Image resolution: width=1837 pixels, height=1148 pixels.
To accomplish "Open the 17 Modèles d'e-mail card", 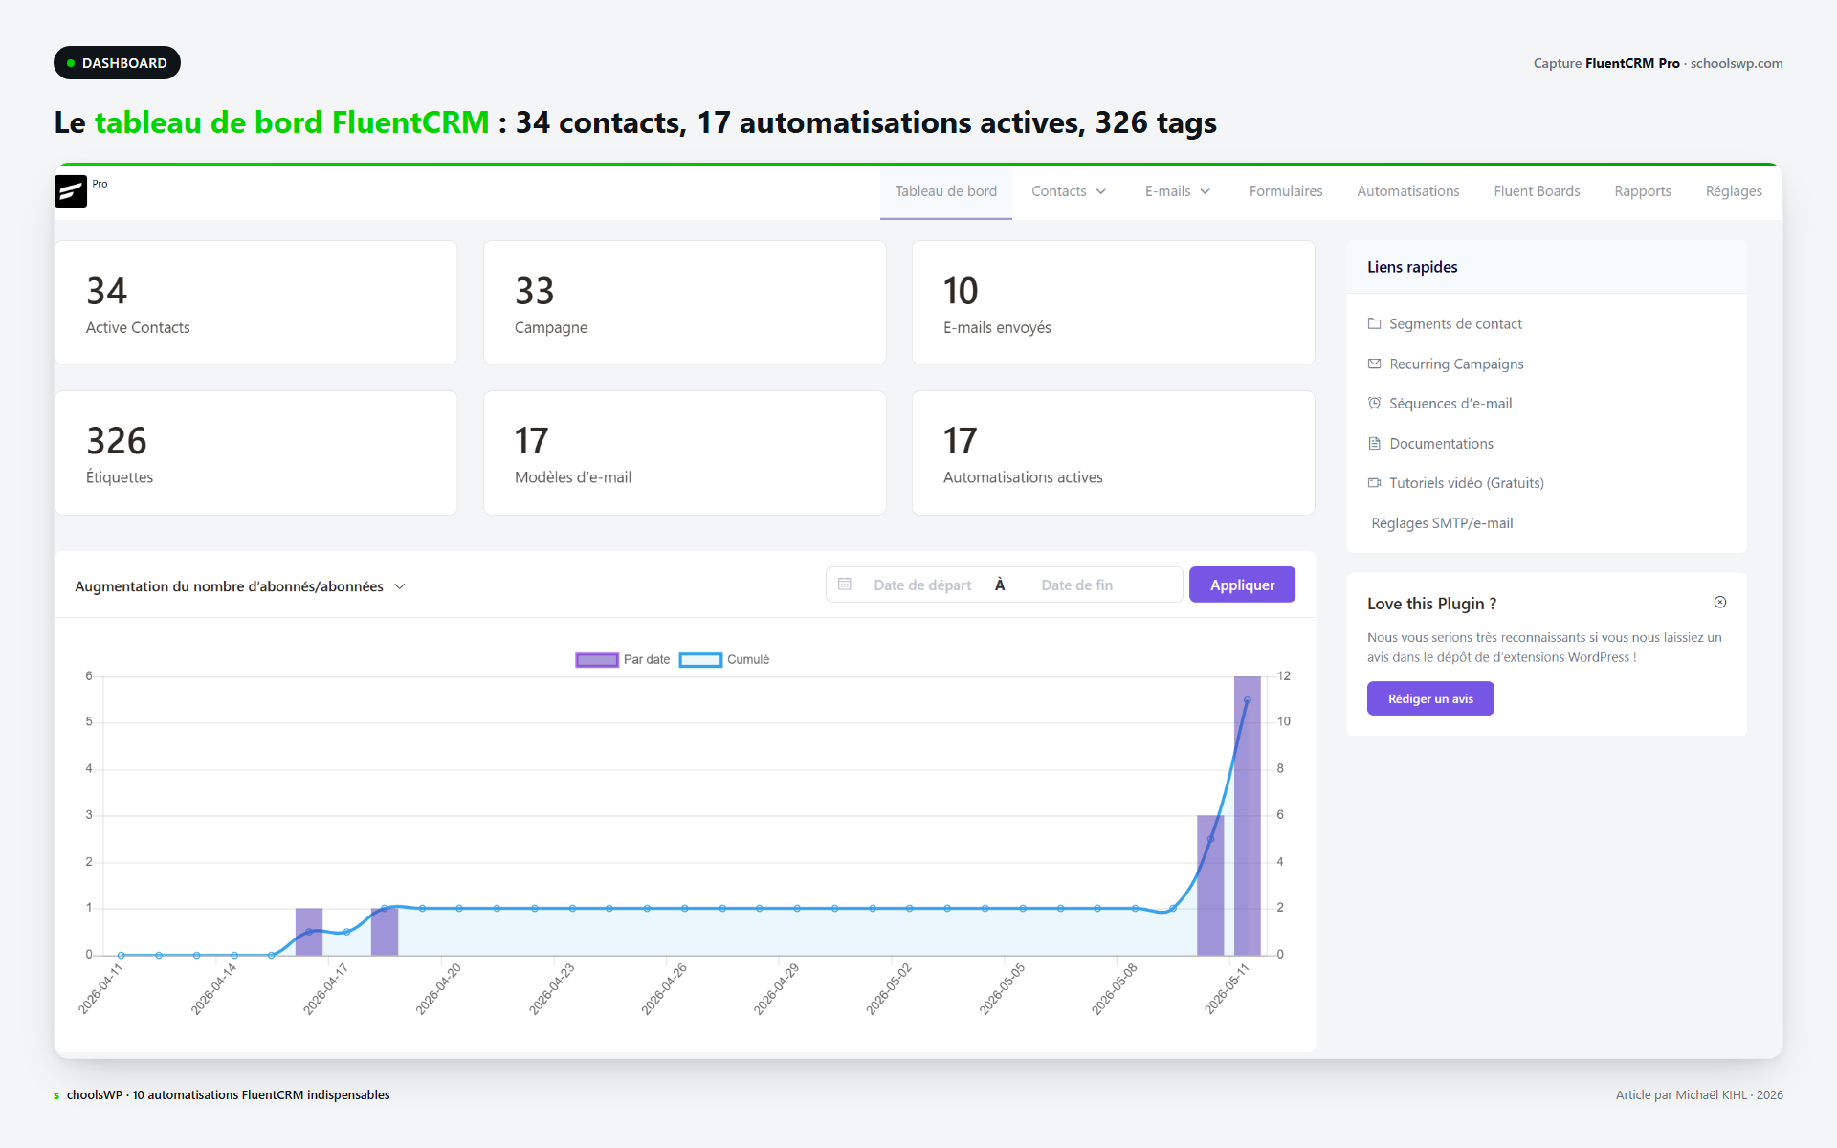I will point(685,453).
